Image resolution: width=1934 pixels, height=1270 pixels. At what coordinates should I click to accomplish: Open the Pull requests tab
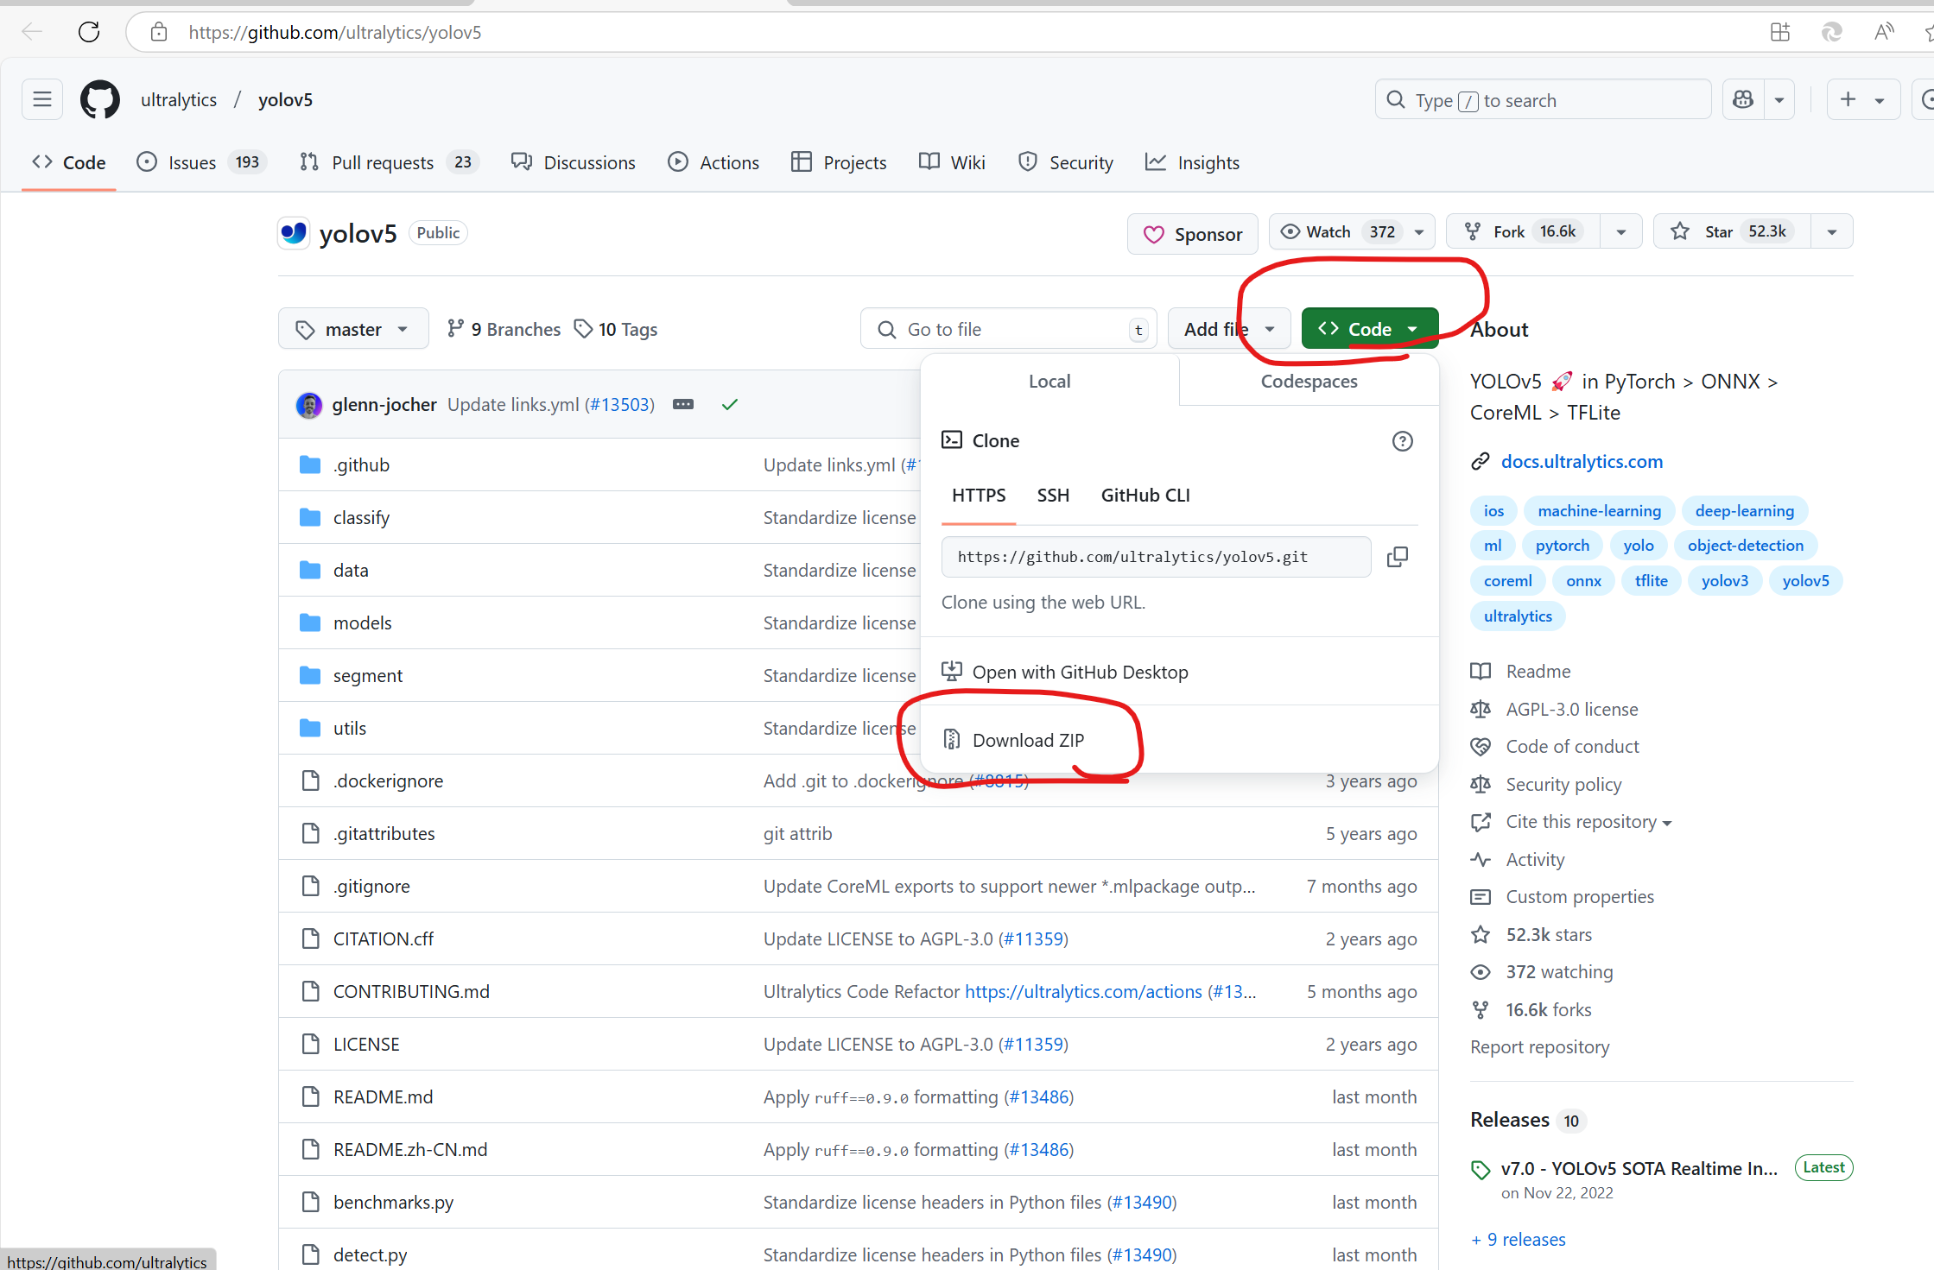[x=383, y=162]
